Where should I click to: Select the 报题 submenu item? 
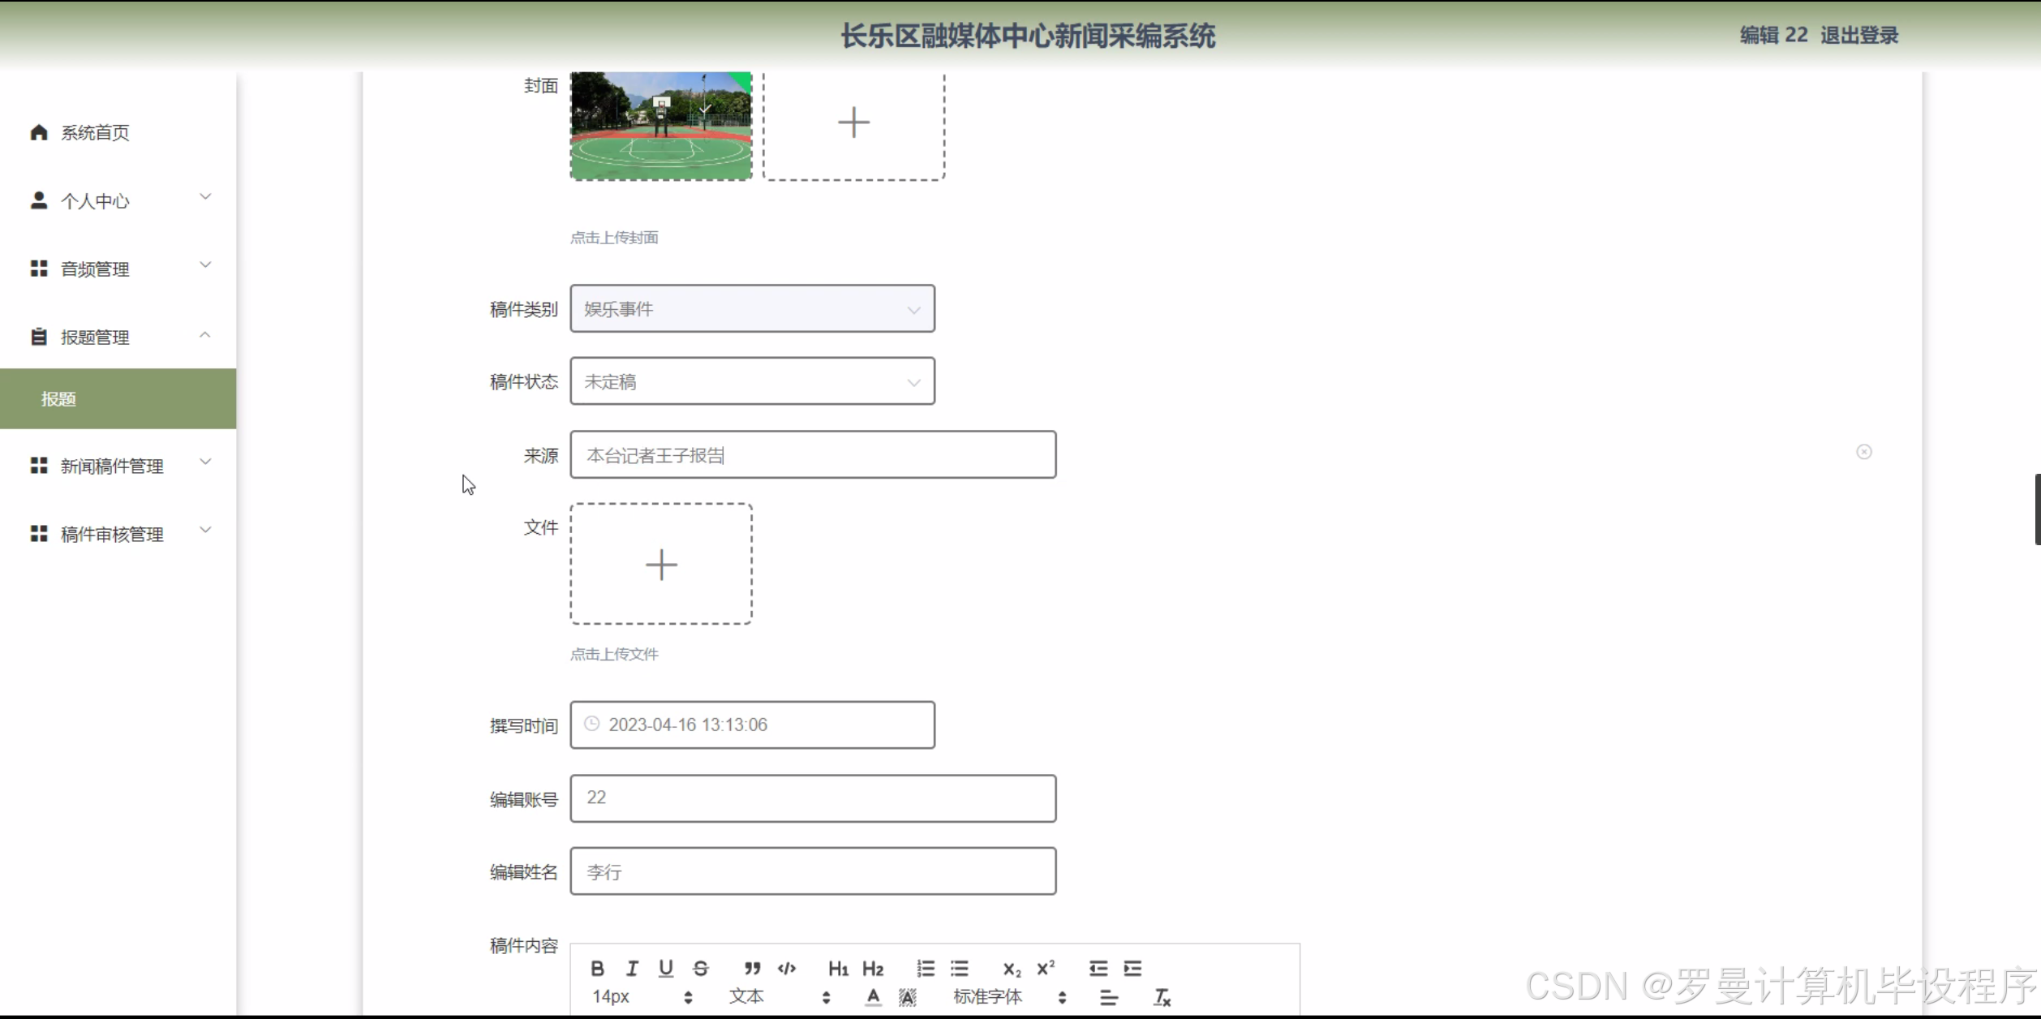59,398
